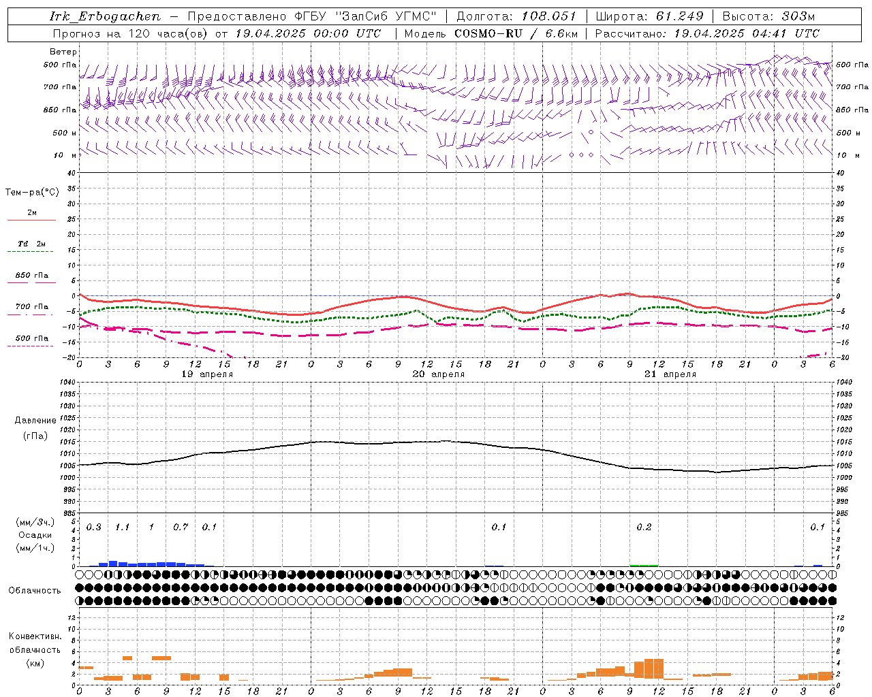This screenshot has height=697, width=872.
Task: Click the Конвективн. label of convective panel
Action: click(x=35, y=636)
